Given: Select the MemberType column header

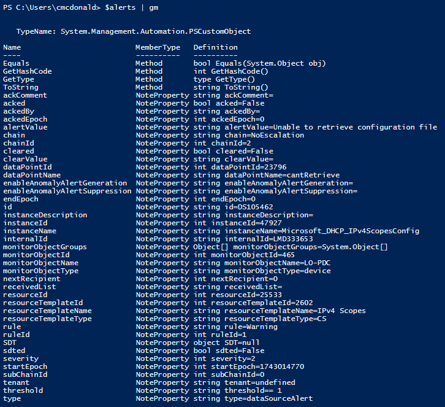Looking at the screenshot, I should [x=158, y=47].
